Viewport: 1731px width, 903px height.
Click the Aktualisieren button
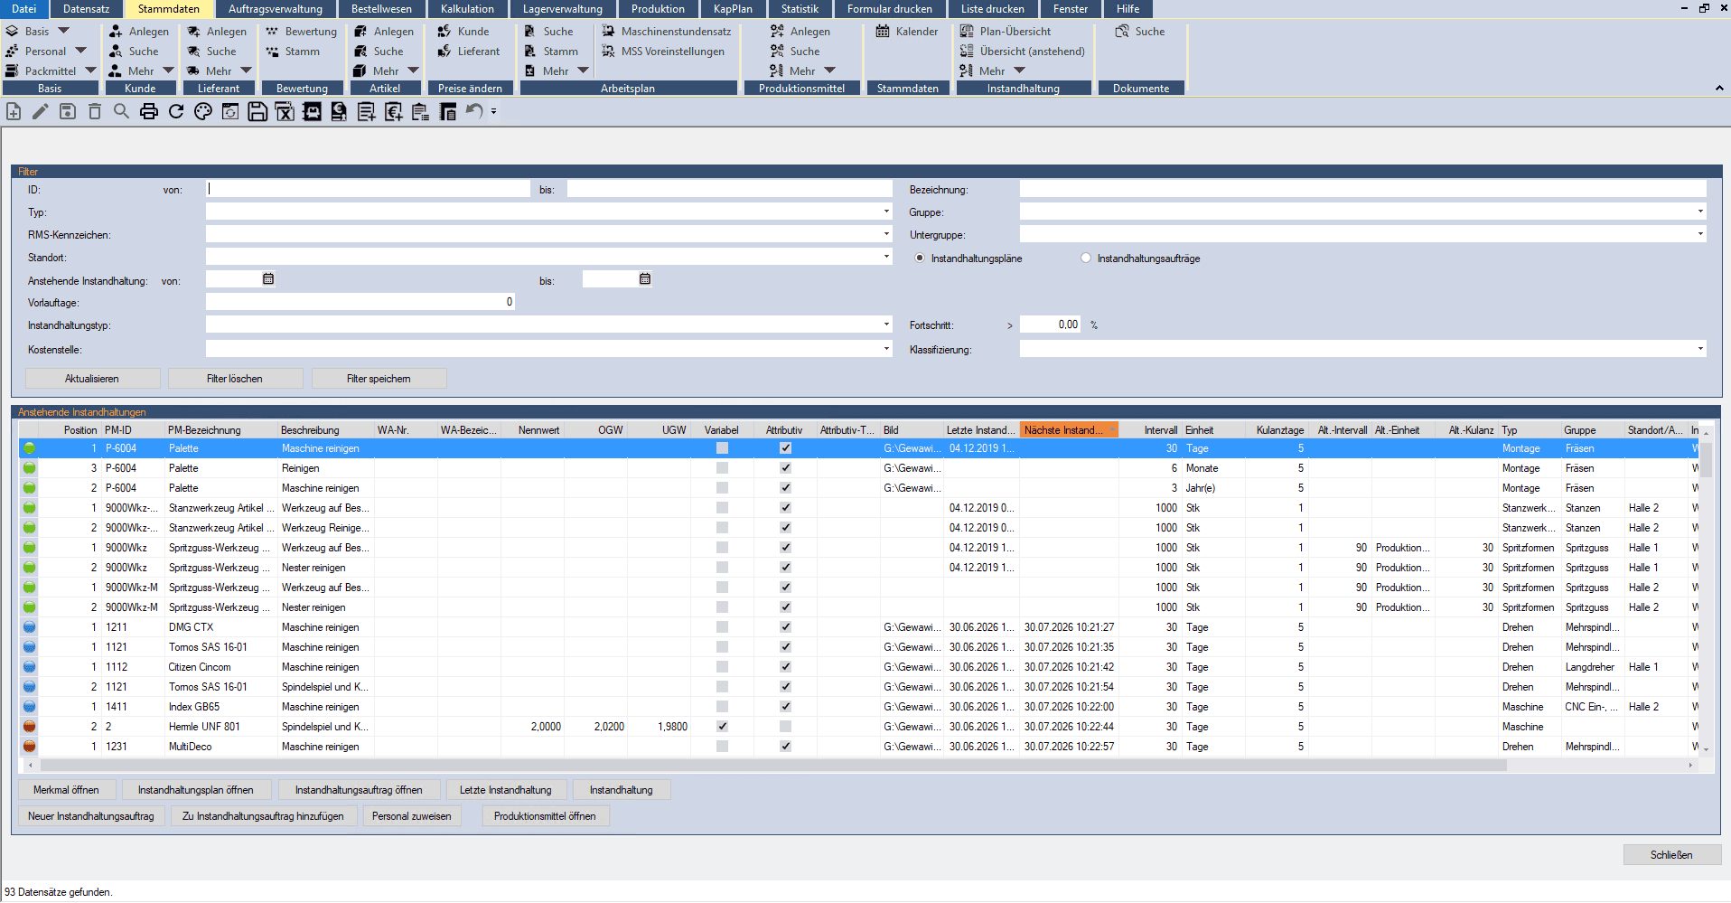(92, 379)
